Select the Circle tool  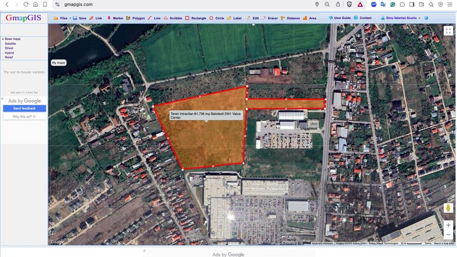pos(216,18)
